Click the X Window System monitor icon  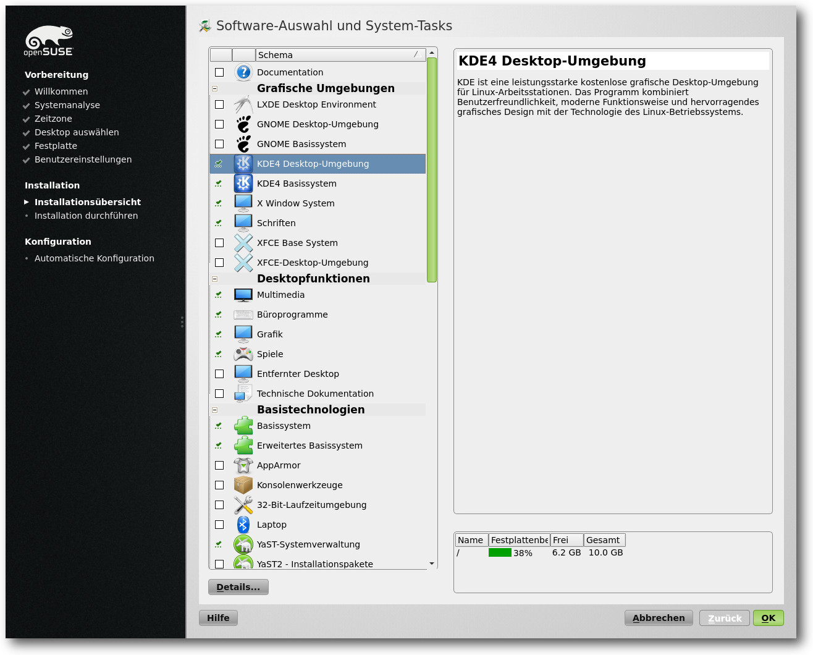tap(243, 203)
